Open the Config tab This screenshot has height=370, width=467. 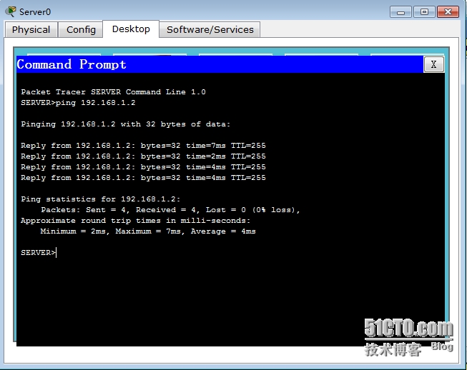point(81,30)
